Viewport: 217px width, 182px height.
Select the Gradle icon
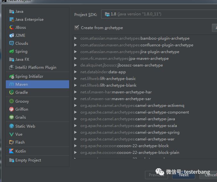tap(12, 92)
